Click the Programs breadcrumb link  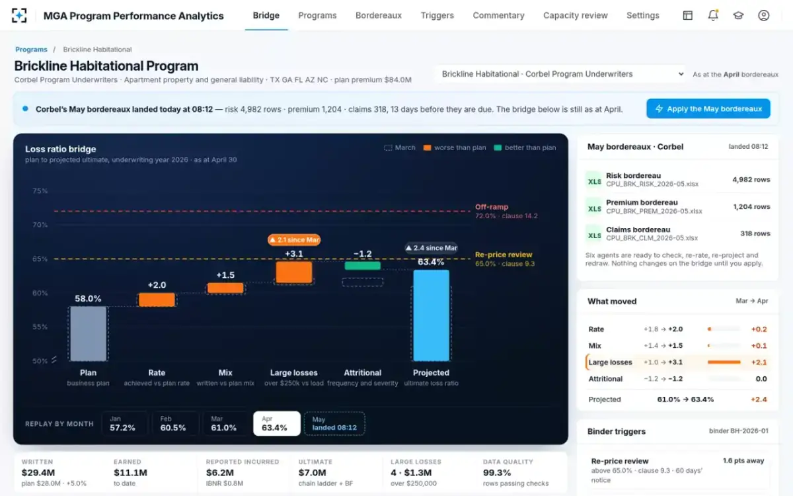tap(31, 50)
